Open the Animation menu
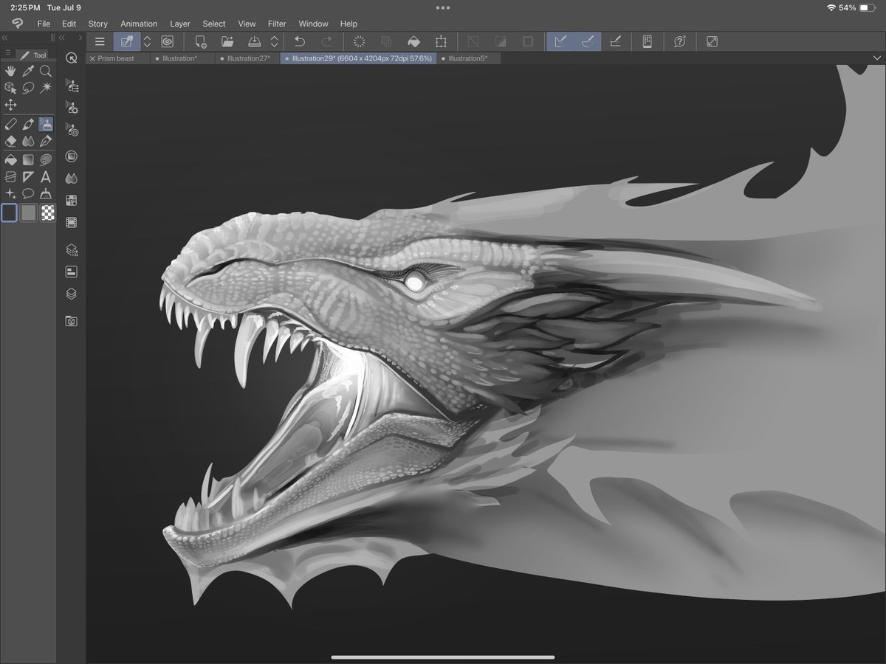The height and width of the screenshot is (664, 886). coord(139,24)
